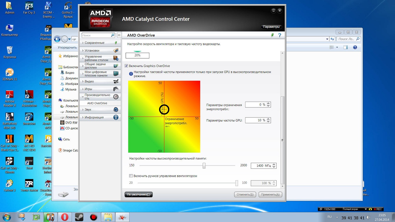Expand Управление рабочим столом section
Screen dimensions: 395x222
point(100,58)
